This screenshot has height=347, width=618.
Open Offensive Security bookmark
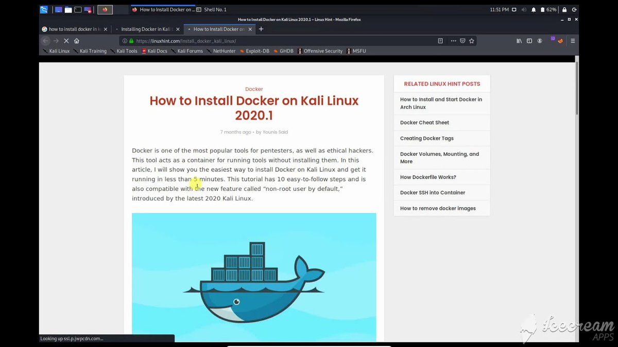(320, 51)
